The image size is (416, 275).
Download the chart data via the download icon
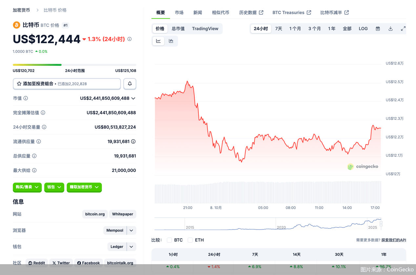pos(390,28)
